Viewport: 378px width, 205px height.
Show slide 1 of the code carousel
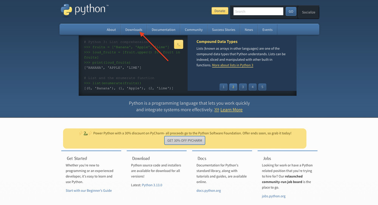223,87
